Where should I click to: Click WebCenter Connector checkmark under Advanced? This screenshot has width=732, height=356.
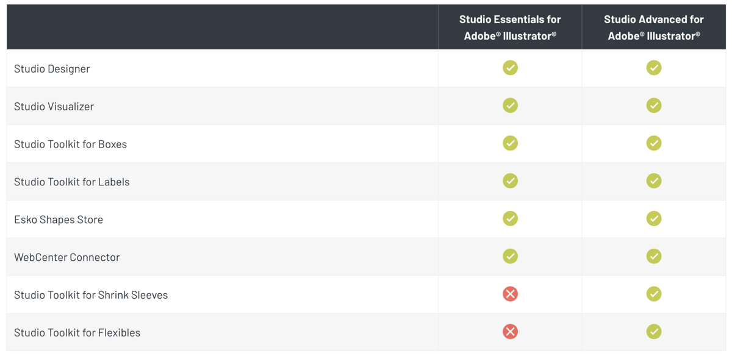pos(654,257)
